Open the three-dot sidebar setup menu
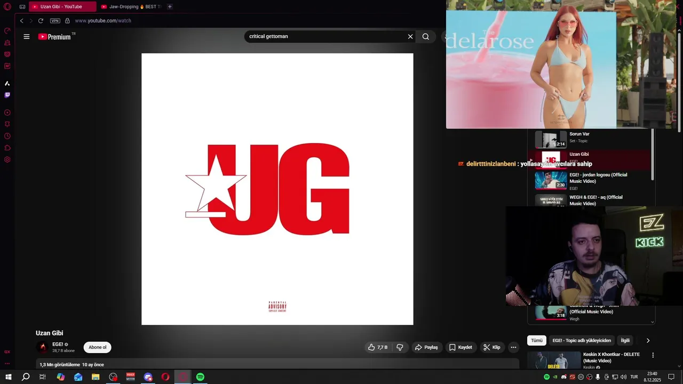683x384 pixels. 7,364
